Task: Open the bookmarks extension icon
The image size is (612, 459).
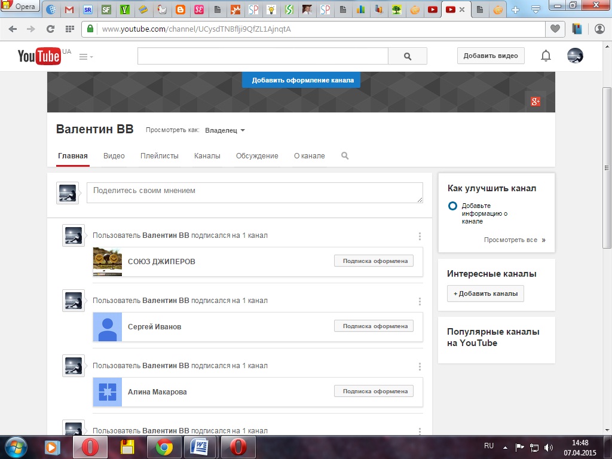Action: (577, 29)
